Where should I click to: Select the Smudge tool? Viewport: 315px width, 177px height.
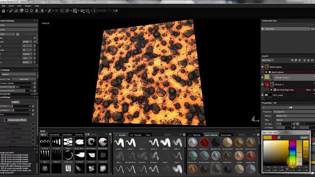coord(31,11)
